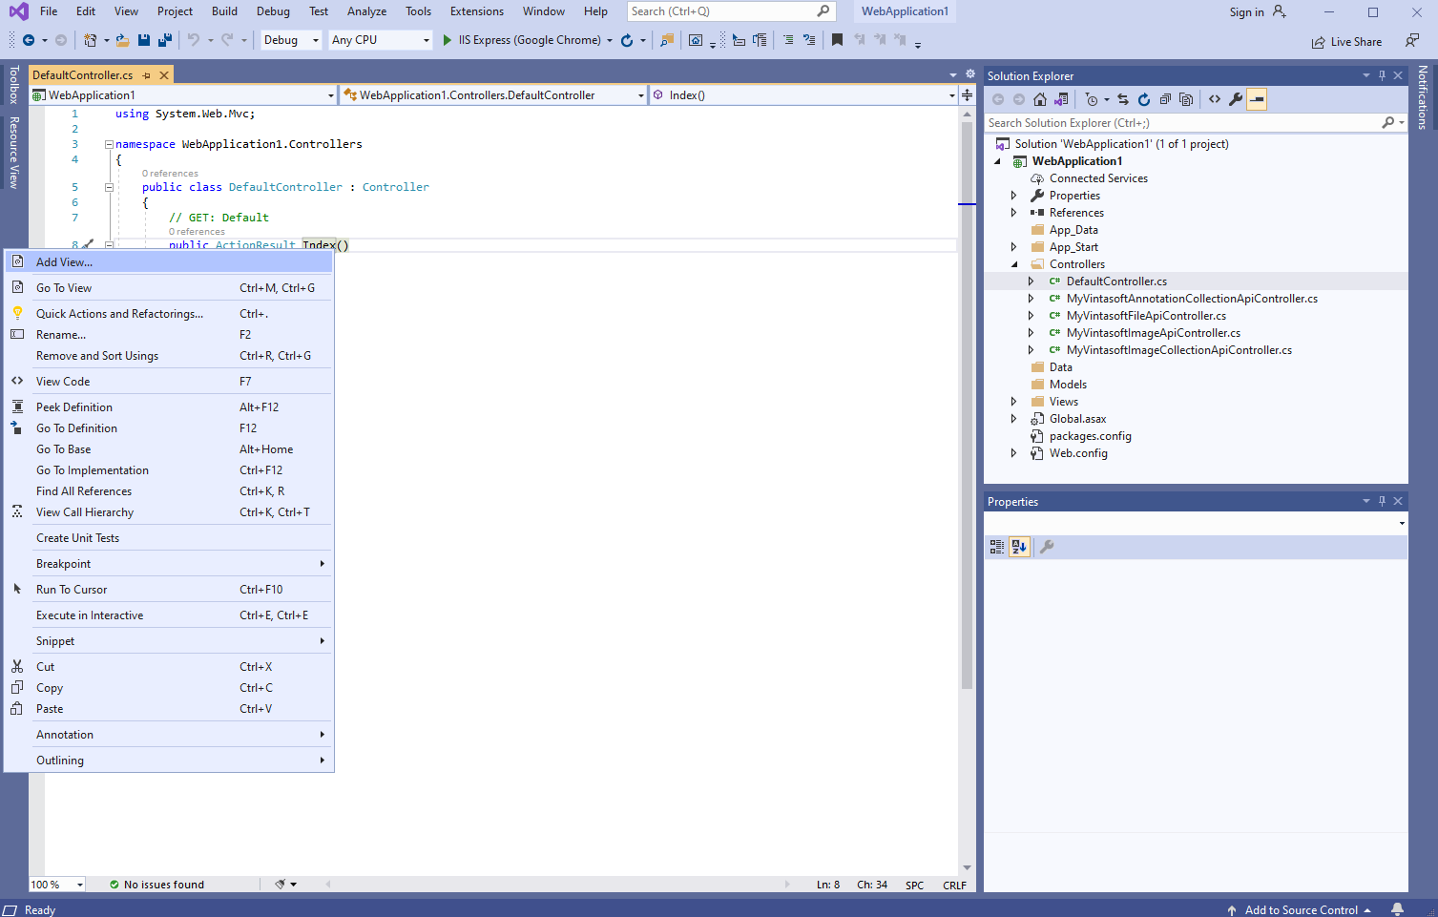This screenshot has width=1438, height=917.
Task: Collapse the Controllers folder node
Action: (x=1013, y=264)
